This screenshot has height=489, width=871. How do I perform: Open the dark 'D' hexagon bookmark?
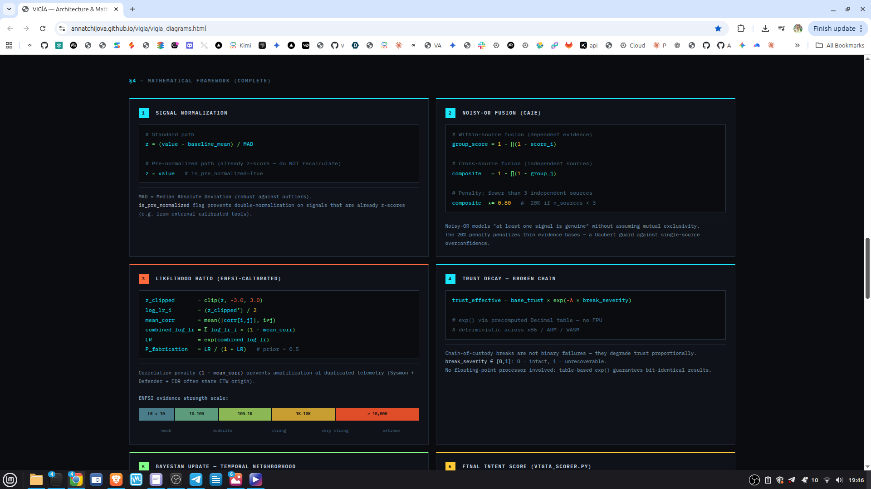click(355, 45)
